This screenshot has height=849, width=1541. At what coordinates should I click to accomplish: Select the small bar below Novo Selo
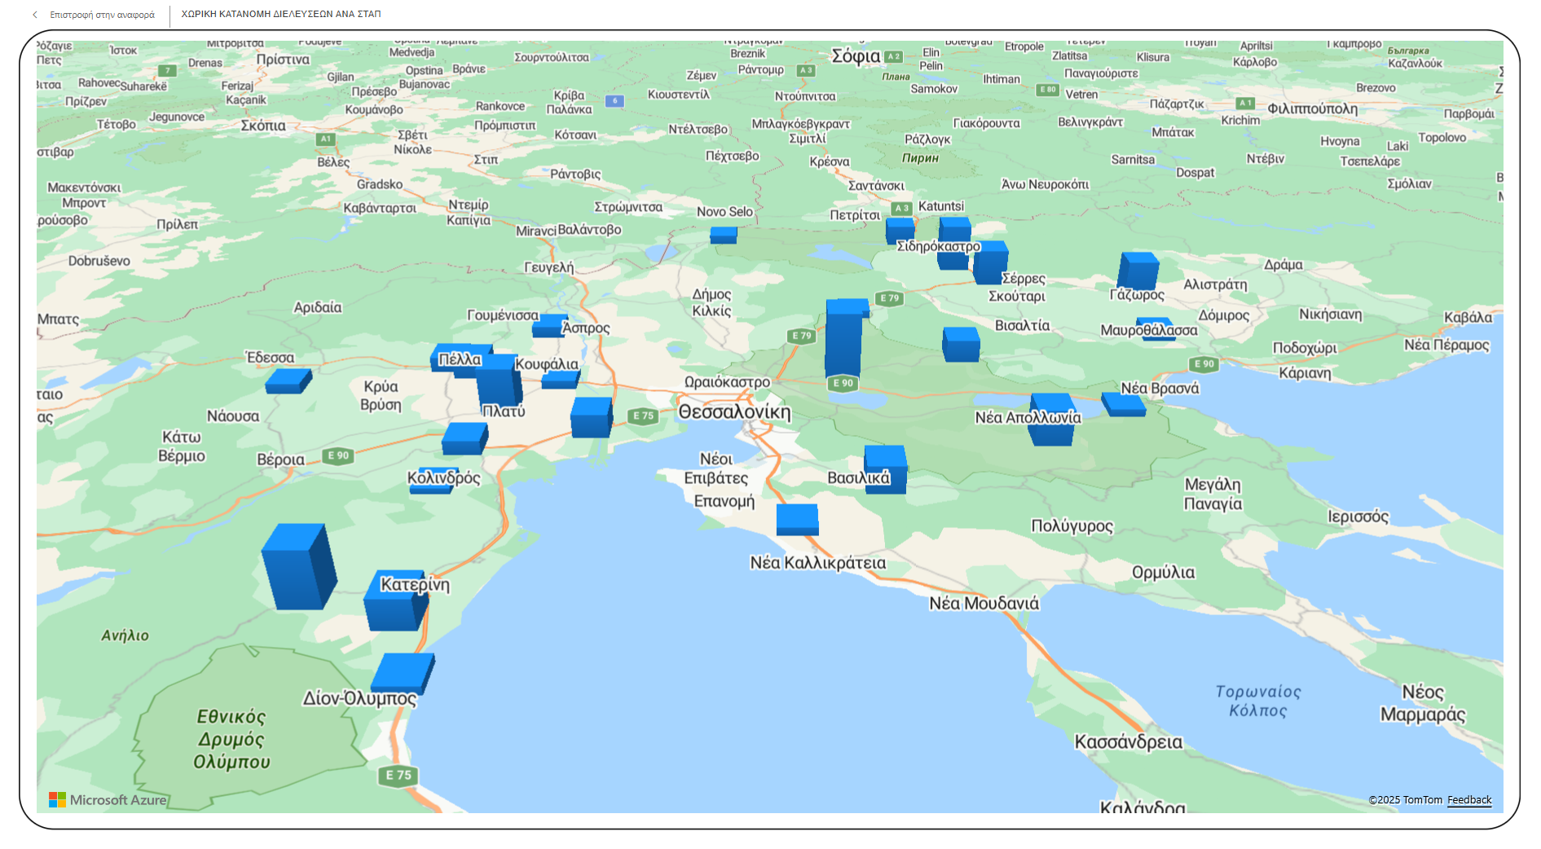(723, 235)
